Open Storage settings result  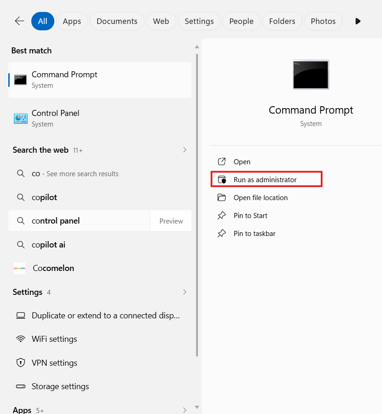pos(100,386)
